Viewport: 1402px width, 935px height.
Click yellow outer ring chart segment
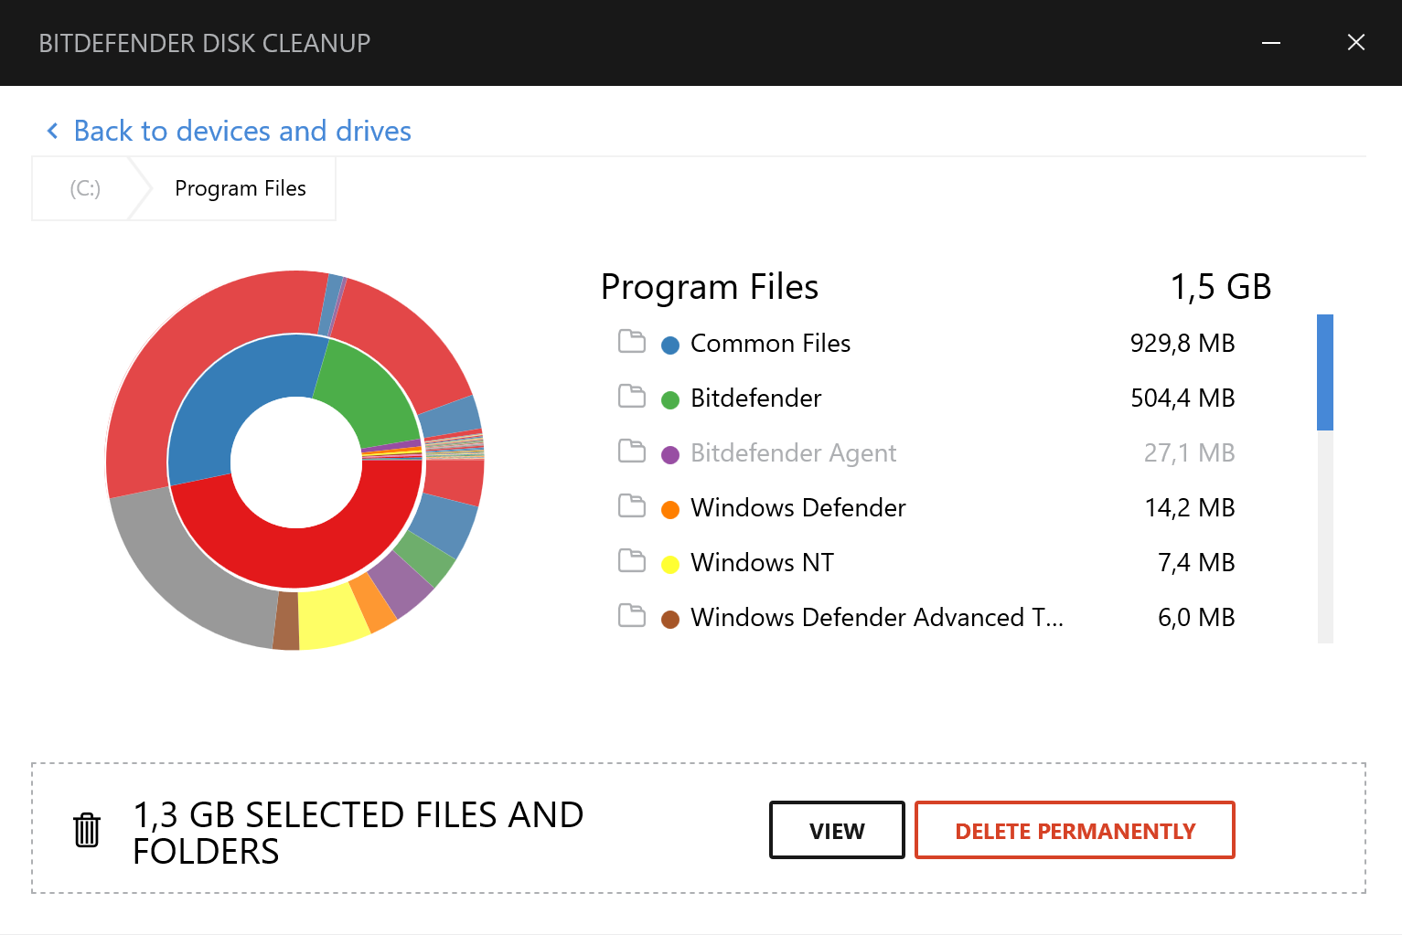point(331,619)
